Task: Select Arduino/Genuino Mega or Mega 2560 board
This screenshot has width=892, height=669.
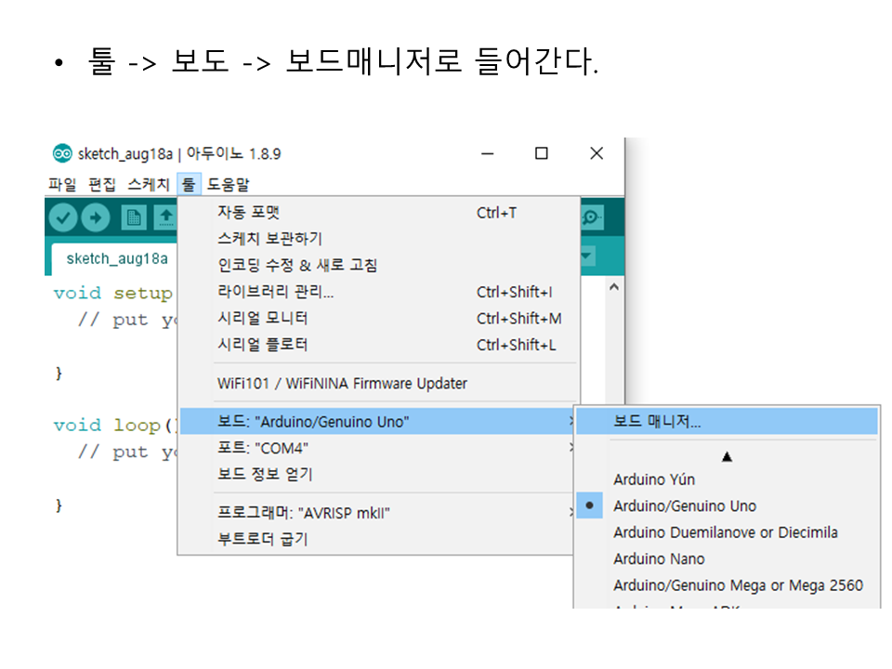Action: click(x=727, y=585)
